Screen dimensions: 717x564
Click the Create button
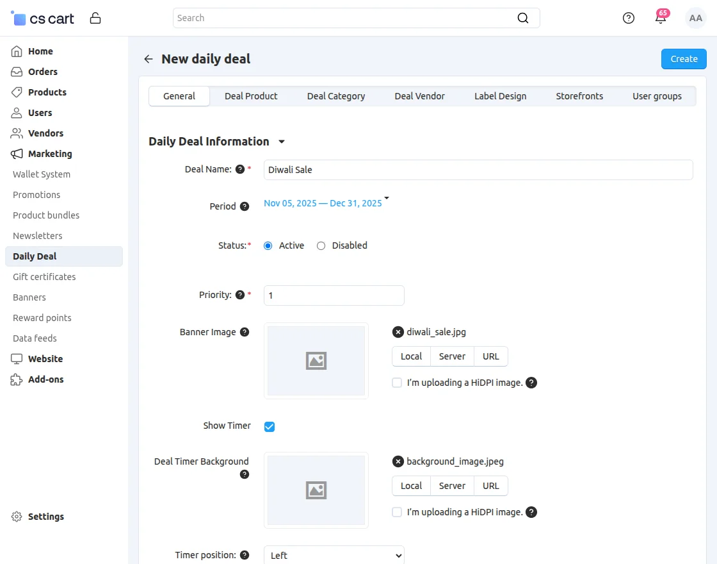(x=683, y=59)
